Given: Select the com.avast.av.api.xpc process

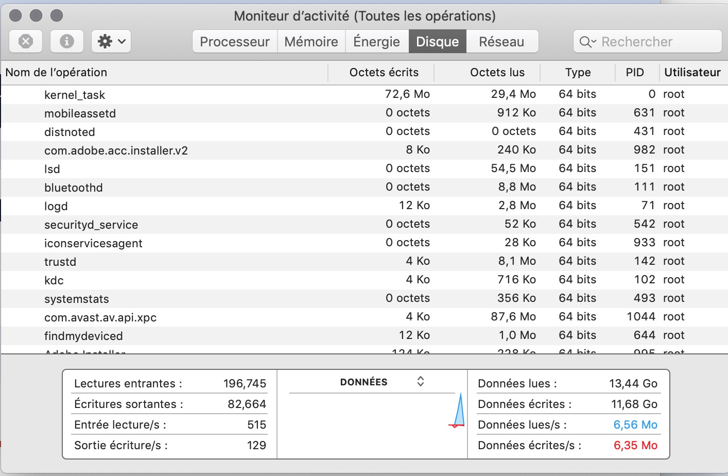Looking at the screenshot, I should (100, 317).
